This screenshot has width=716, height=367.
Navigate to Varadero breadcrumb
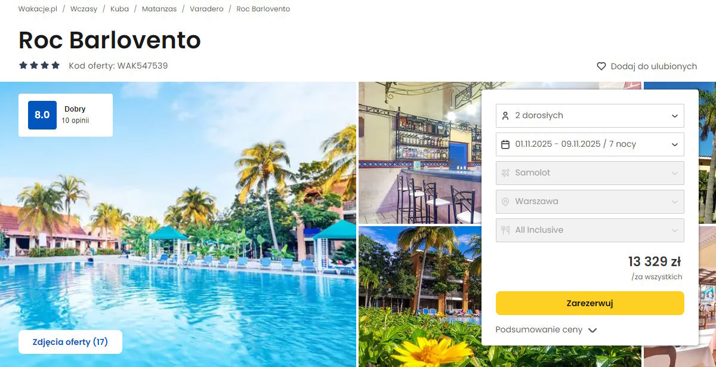[206, 9]
